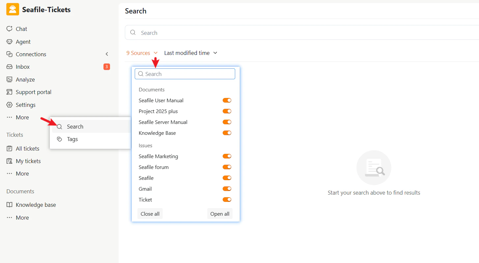This screenshot has width=479, height=263.
Task: Toggle the Seafile Marketing issues source
Action: 227,156
